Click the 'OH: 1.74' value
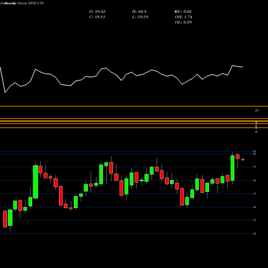This screenshot has height=268, width=268. tap(183, 17)
